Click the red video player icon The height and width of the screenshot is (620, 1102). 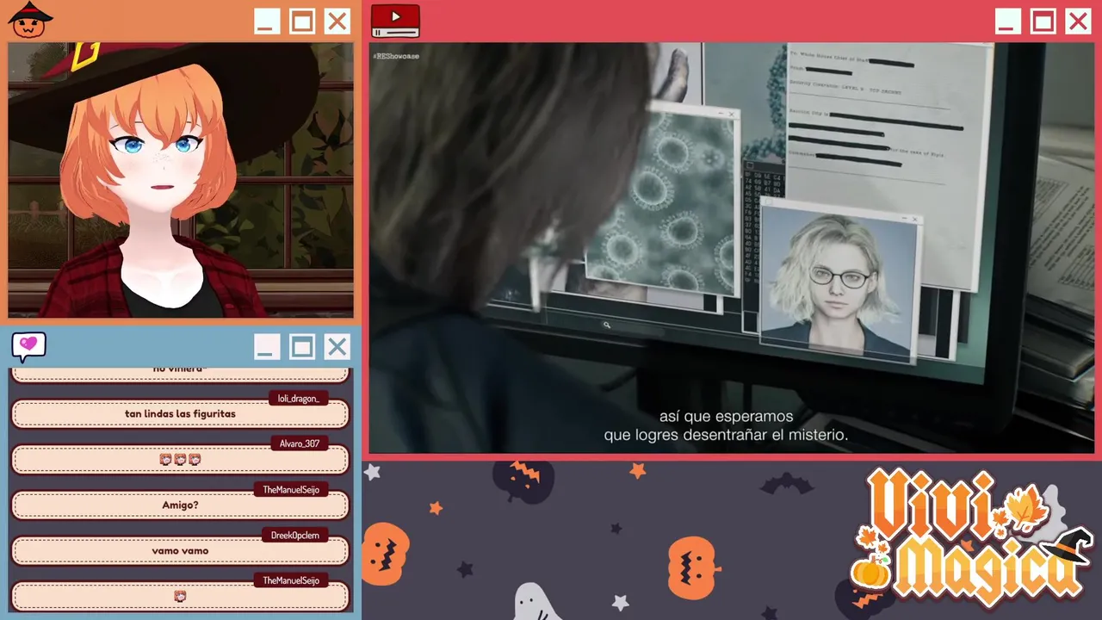[x=395, y=21]
